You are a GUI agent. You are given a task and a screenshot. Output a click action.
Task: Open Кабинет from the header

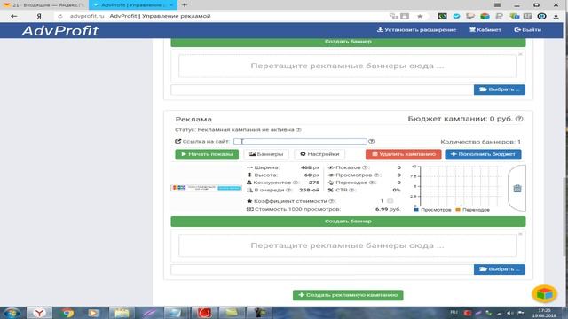(x=485, y=29)
